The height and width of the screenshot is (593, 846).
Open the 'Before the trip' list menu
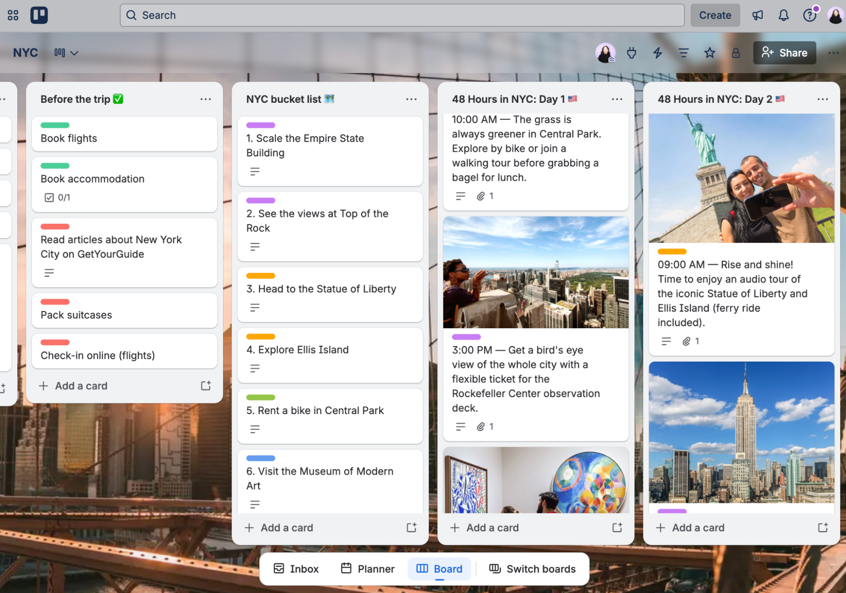[x=206, y=99]
